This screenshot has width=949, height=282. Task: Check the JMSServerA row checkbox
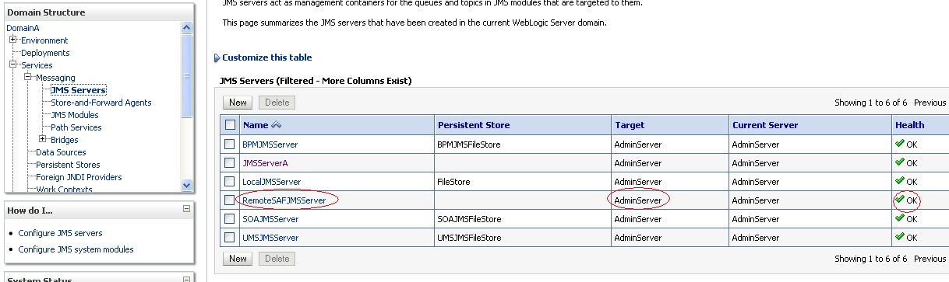229,163
